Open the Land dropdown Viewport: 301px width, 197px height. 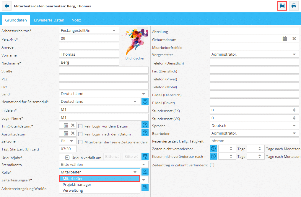click(x=144, y=94)
